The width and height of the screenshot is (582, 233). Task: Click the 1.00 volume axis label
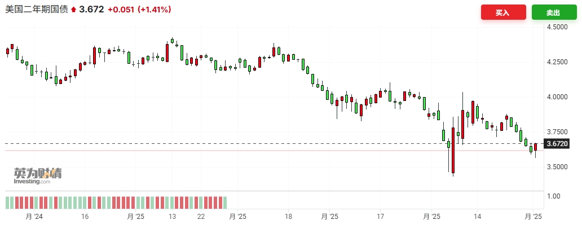(554, 196)
